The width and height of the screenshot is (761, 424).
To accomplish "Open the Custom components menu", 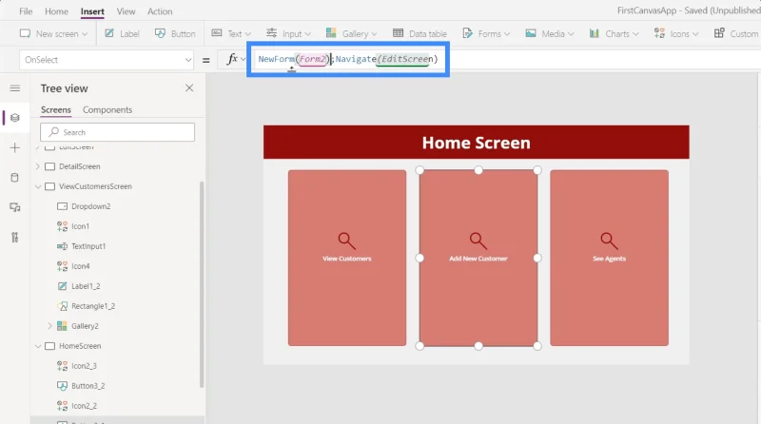I will pyautogui.click(x=735, y=33).
